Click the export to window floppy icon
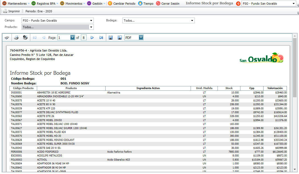 pos(120,38)
